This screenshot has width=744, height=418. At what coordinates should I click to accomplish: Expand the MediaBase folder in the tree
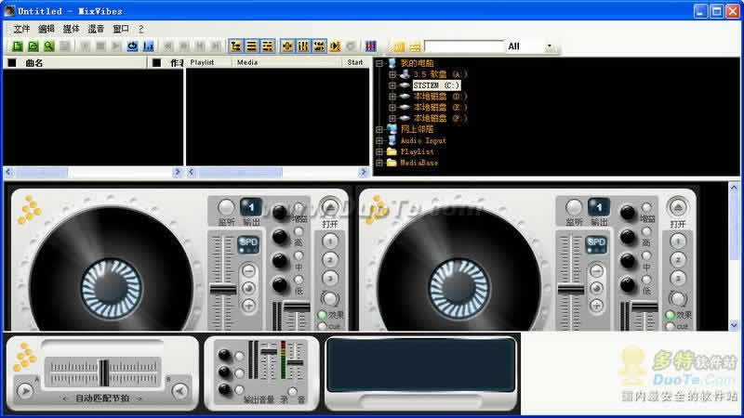[379, 163]
